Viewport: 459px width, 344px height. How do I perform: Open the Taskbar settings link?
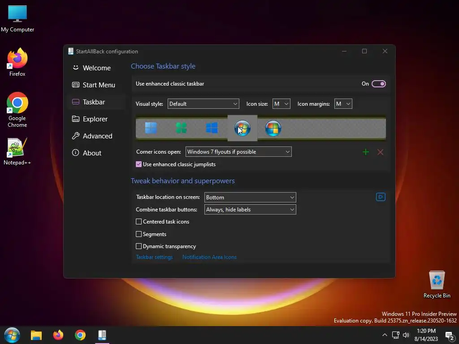tap(154, 257)
